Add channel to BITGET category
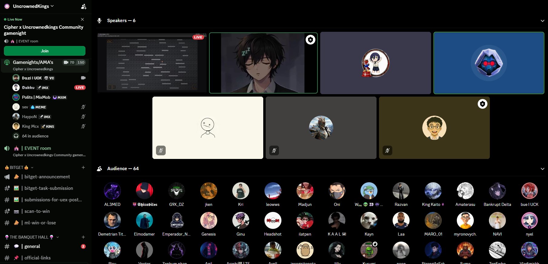 pos(83,167)
